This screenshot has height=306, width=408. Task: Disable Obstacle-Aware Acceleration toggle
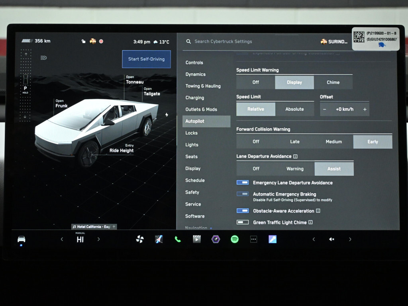click(x=243, y=211)
